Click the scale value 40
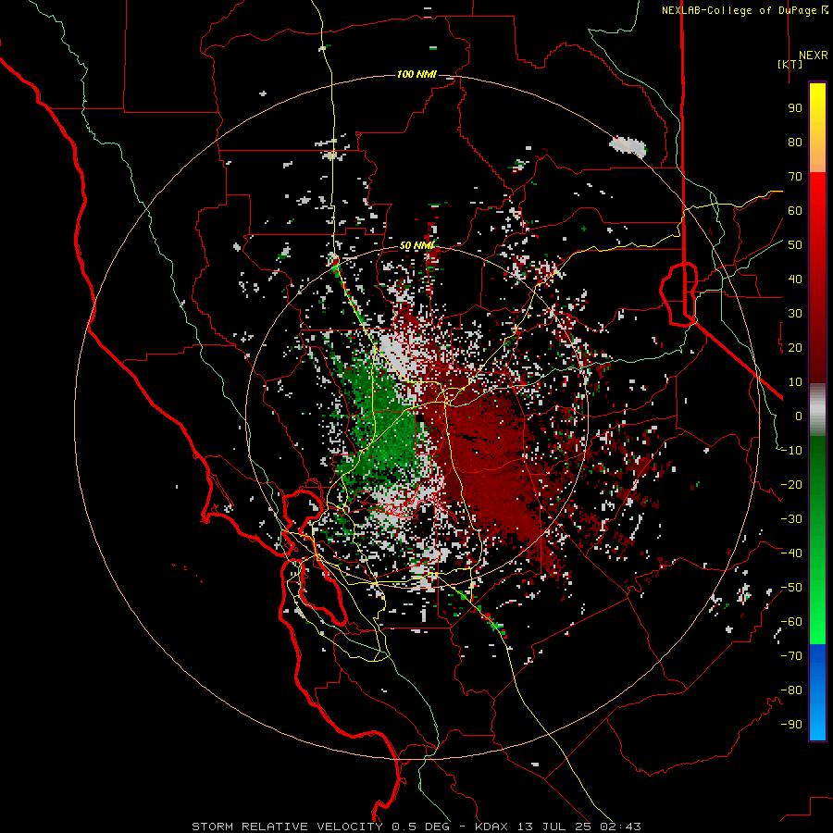The width and height of the screenshot is (833, 833). [795, 280]
